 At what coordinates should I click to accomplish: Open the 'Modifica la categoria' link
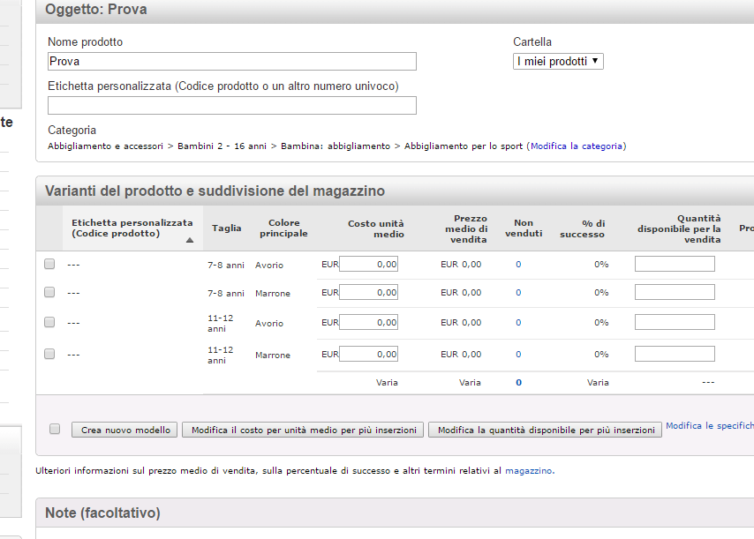click(577, 146)
